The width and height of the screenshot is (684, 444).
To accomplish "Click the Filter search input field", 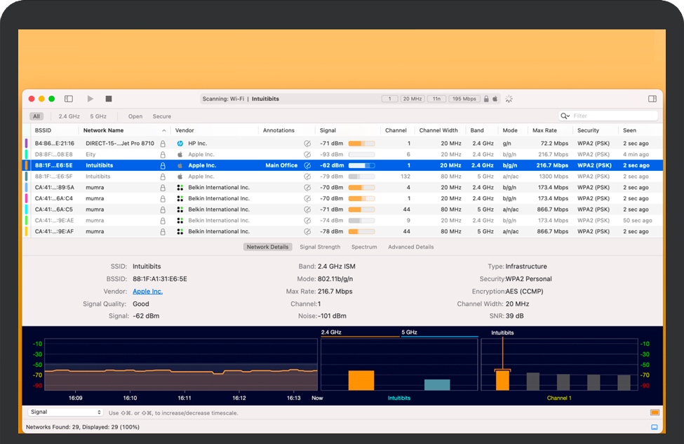I will point(614,116).
